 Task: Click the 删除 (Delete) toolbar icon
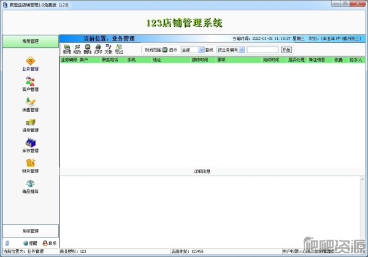88,48
